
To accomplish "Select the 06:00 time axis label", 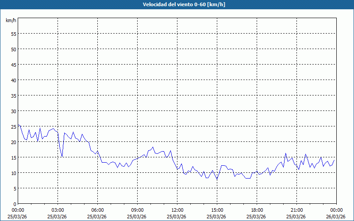I will (97, 210).
